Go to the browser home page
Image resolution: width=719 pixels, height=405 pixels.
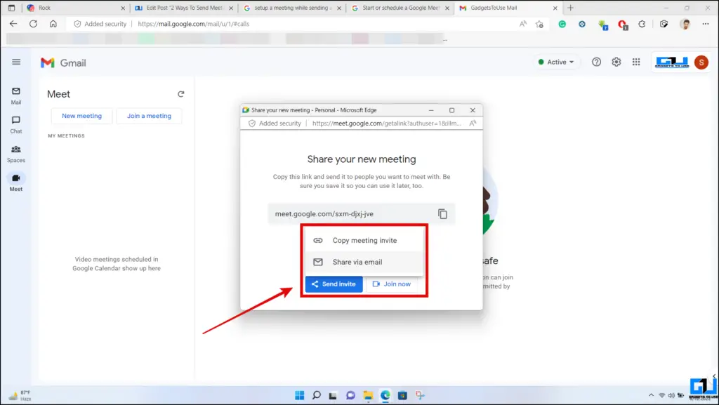[x=53, y=24]
